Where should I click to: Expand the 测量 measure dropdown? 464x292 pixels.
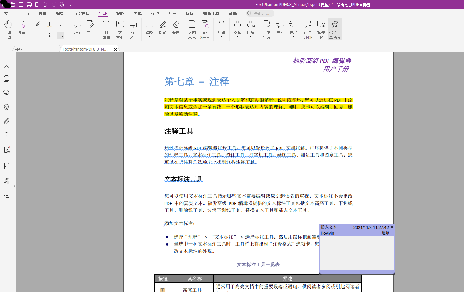tap(221, 37)
